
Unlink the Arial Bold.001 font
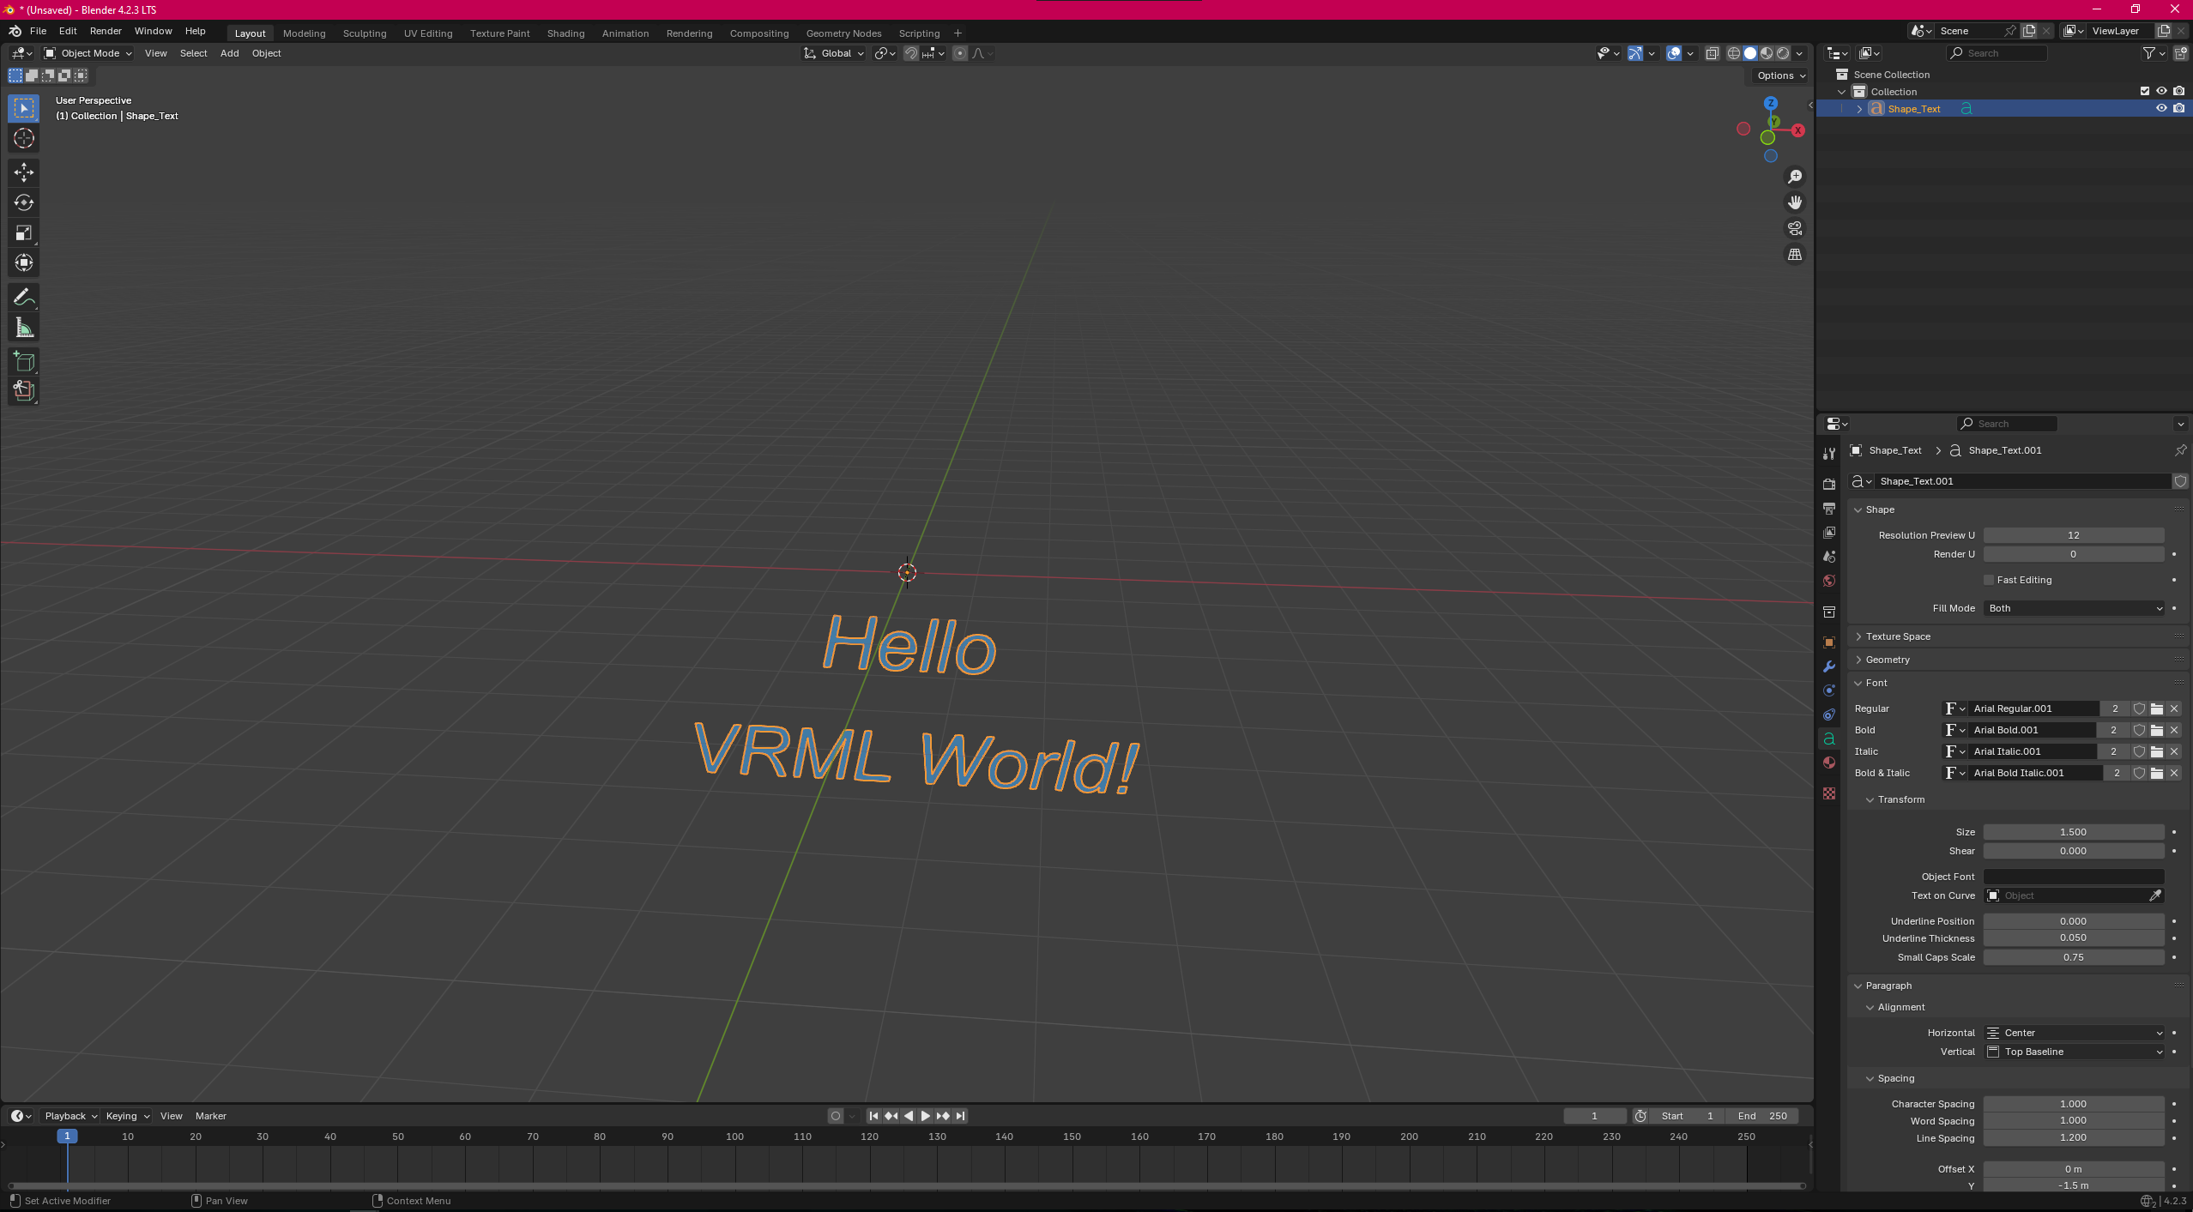[2173, 730]
